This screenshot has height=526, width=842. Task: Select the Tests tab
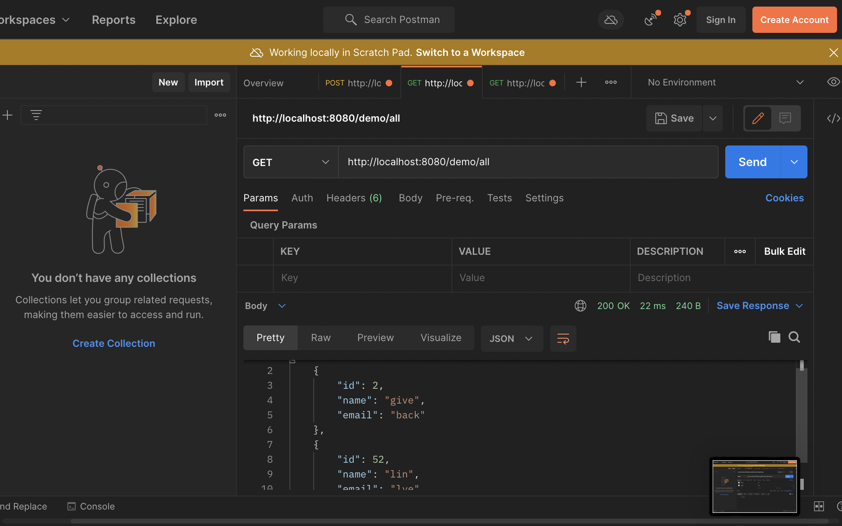(500, 198)
